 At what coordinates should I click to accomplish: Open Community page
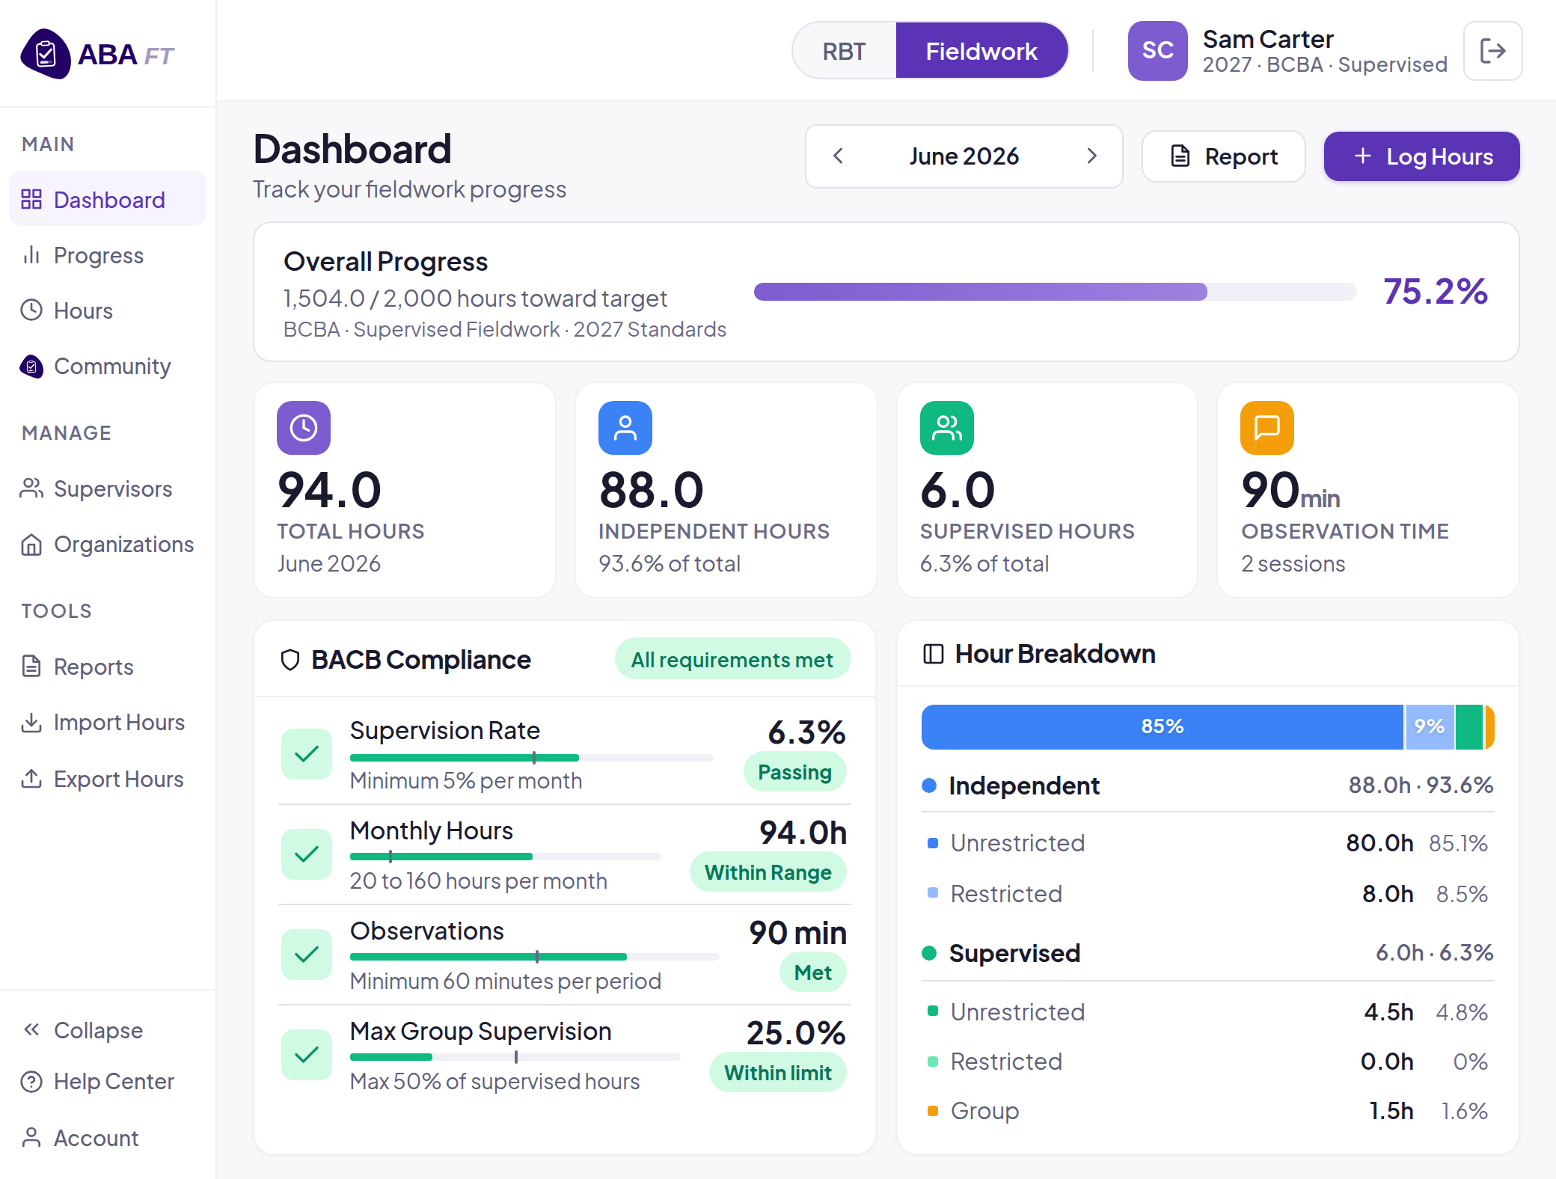(x=108, y=366)
